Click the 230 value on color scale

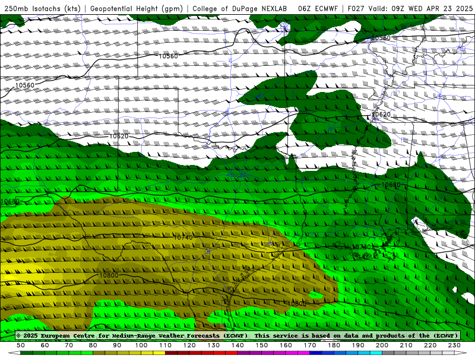coord(454,345)
